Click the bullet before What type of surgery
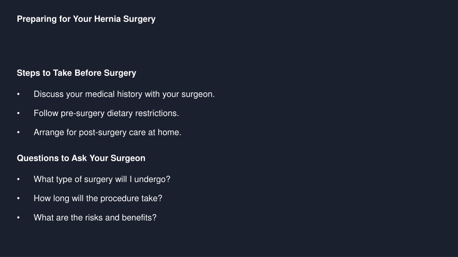 point(18,179)
